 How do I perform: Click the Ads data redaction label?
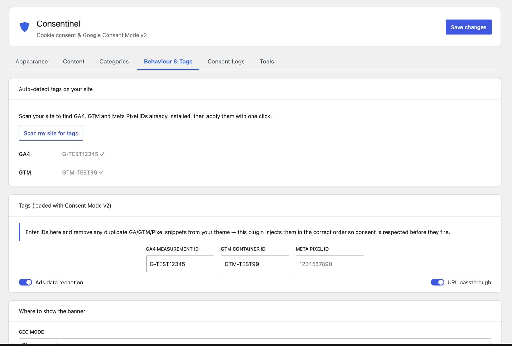click(59, 282)
